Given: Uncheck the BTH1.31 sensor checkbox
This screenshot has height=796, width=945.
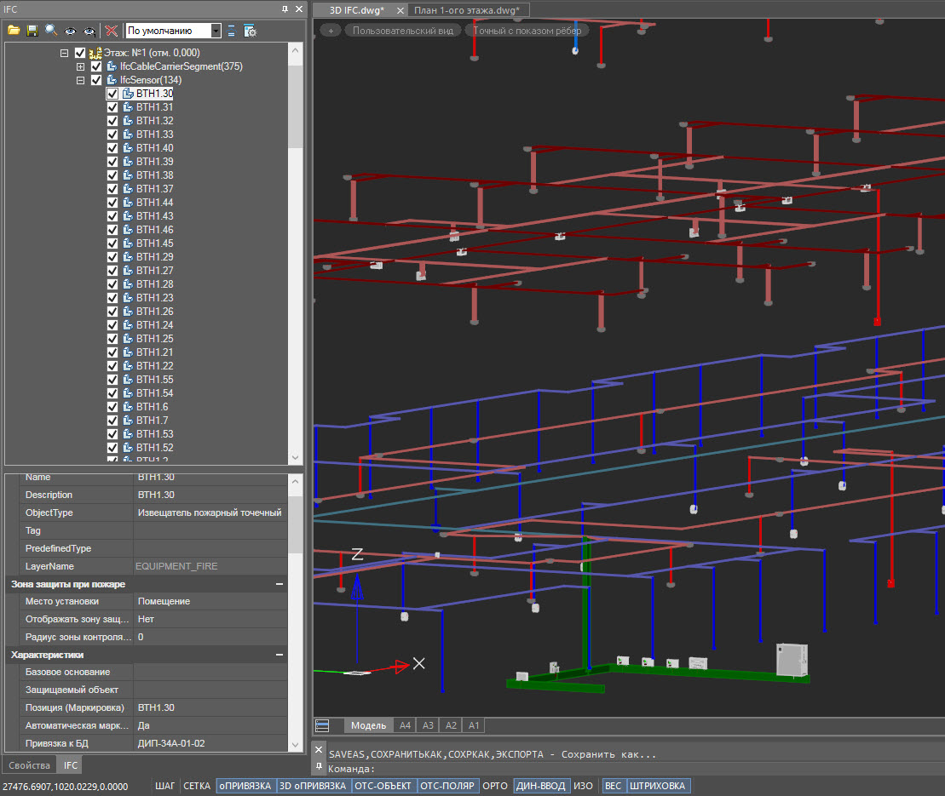Looking at the screenshot, I should pos(112,107).
